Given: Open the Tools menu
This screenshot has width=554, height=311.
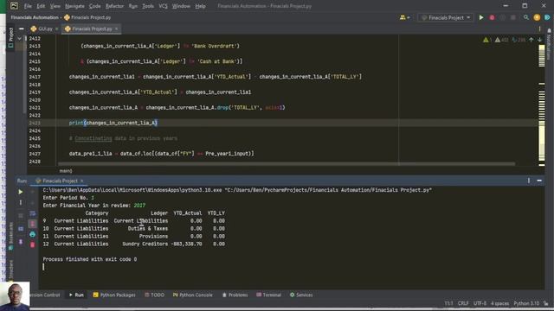Looking at the screenshot, I should pos(148,6).
